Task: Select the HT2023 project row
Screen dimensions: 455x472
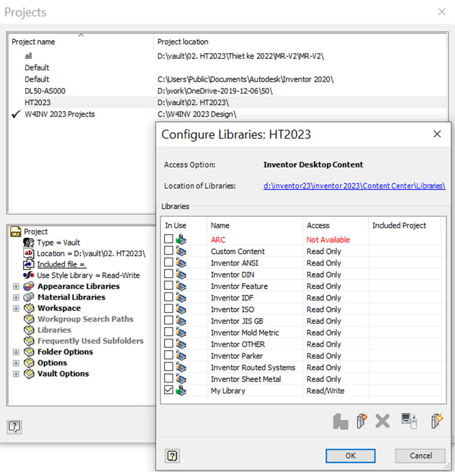Action: click(228, 103)
